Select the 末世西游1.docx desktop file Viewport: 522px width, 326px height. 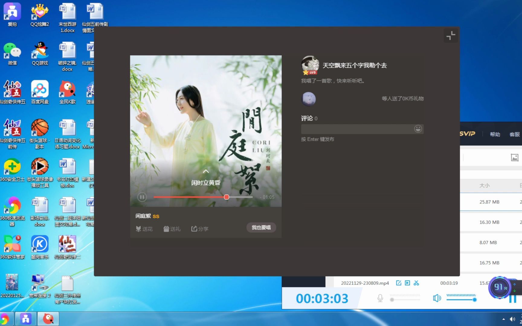pos(67,18)
